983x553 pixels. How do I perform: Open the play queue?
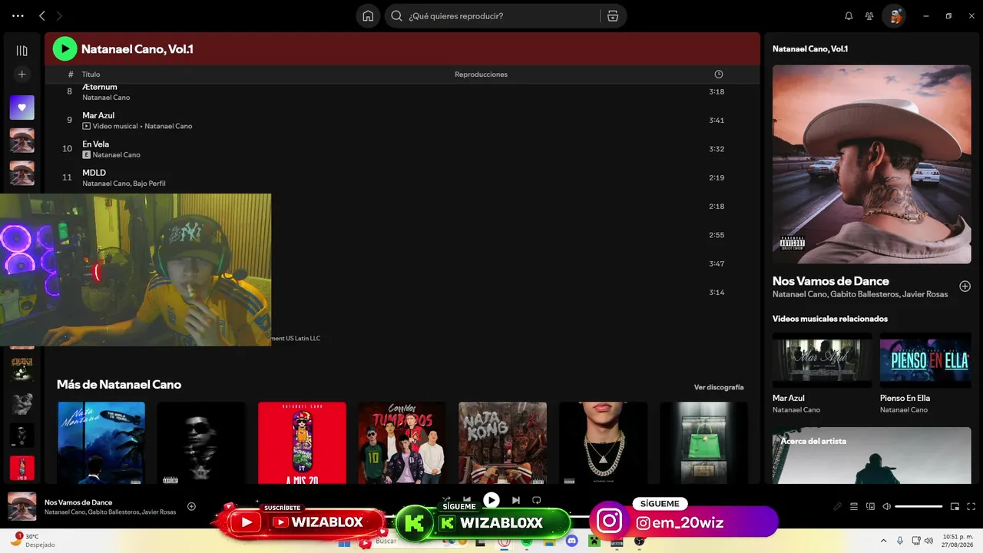[x=854, y=507]
